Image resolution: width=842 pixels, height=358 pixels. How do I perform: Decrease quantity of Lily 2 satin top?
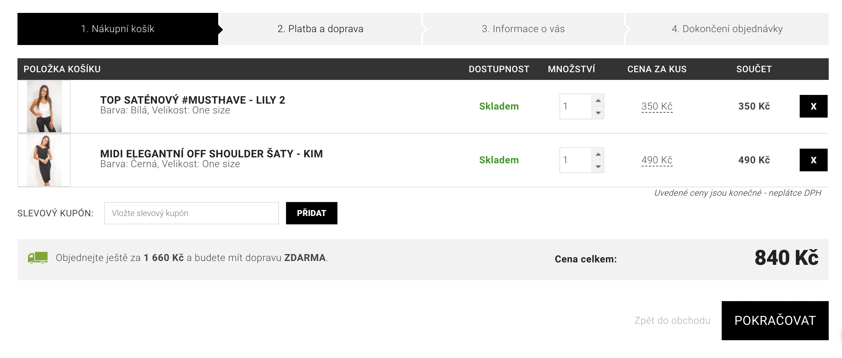pyautogui.click(x=598, y=113)
